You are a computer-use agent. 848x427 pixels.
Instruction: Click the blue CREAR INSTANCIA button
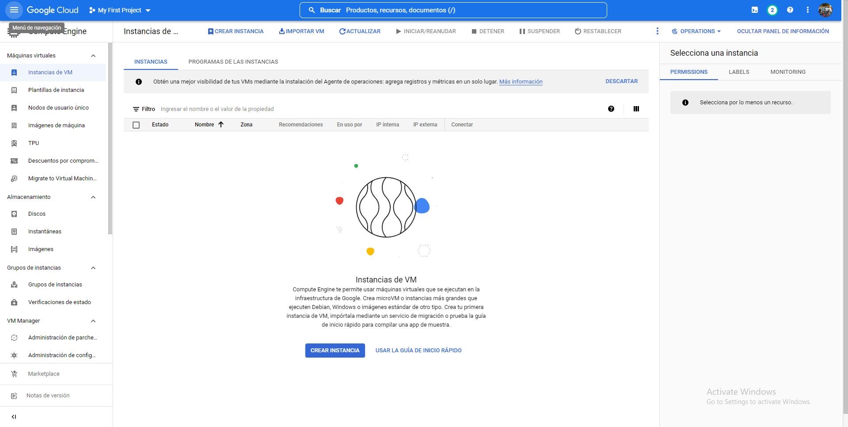335,351
